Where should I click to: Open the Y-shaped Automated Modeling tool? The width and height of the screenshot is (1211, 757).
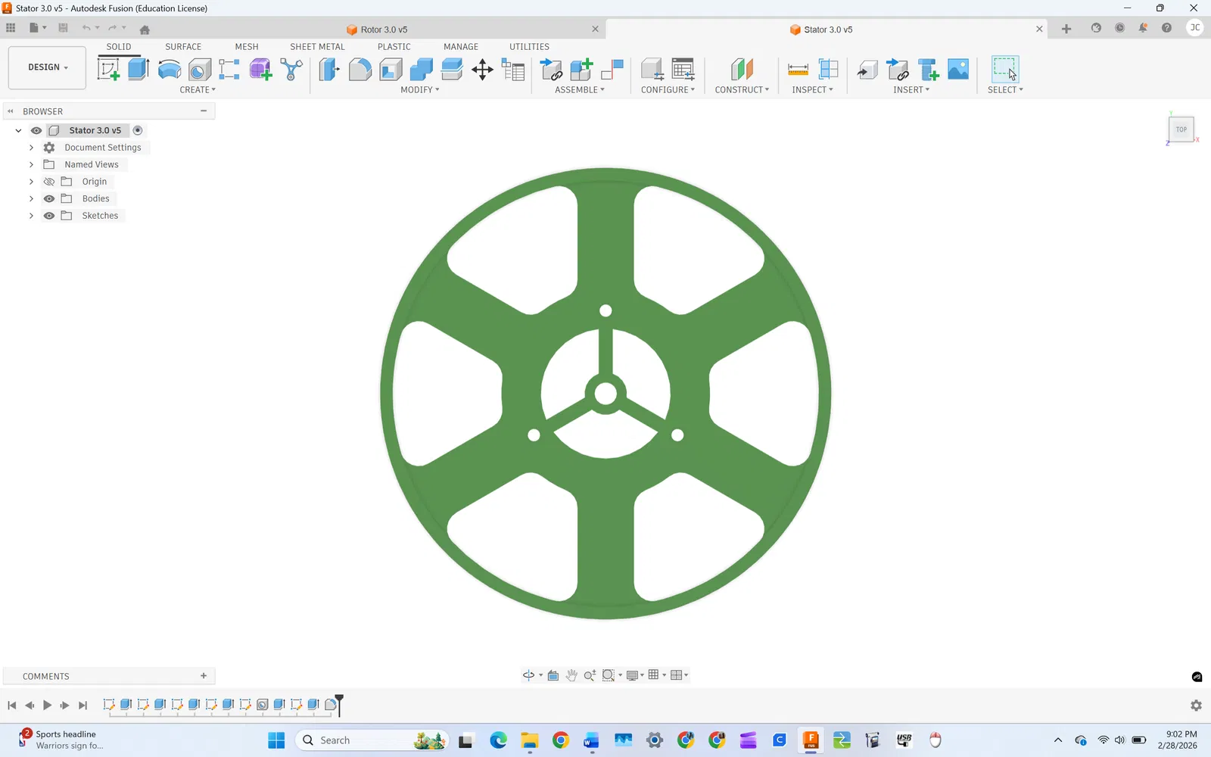[291, 70]
